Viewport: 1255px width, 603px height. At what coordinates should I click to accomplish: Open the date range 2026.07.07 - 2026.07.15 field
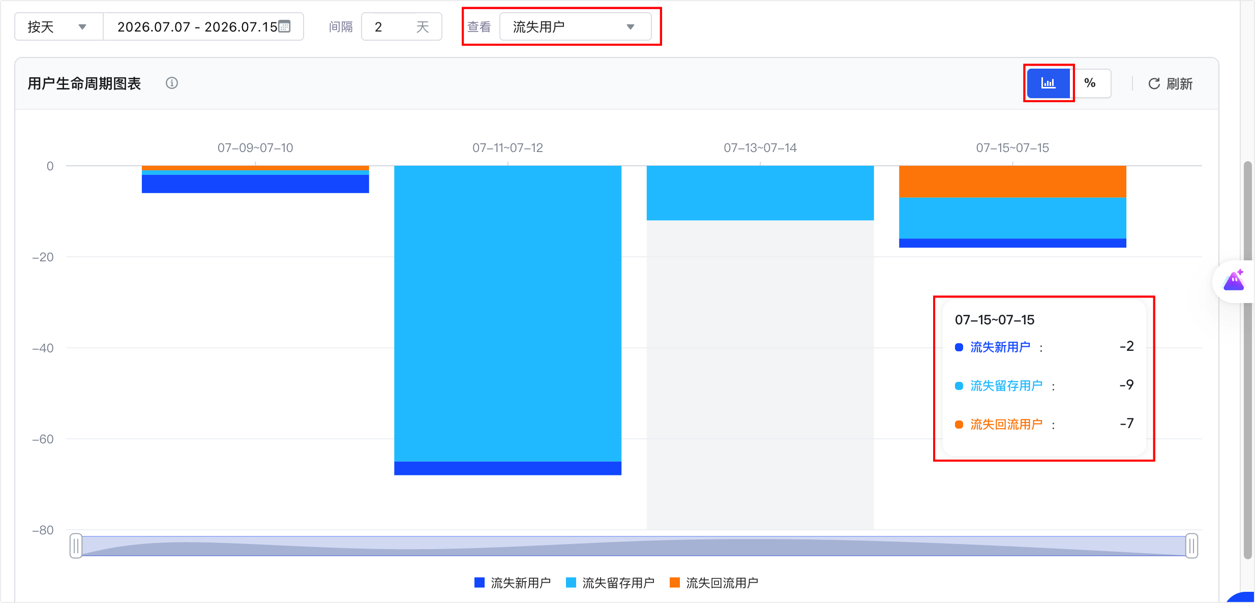click(x=203, y=27)
